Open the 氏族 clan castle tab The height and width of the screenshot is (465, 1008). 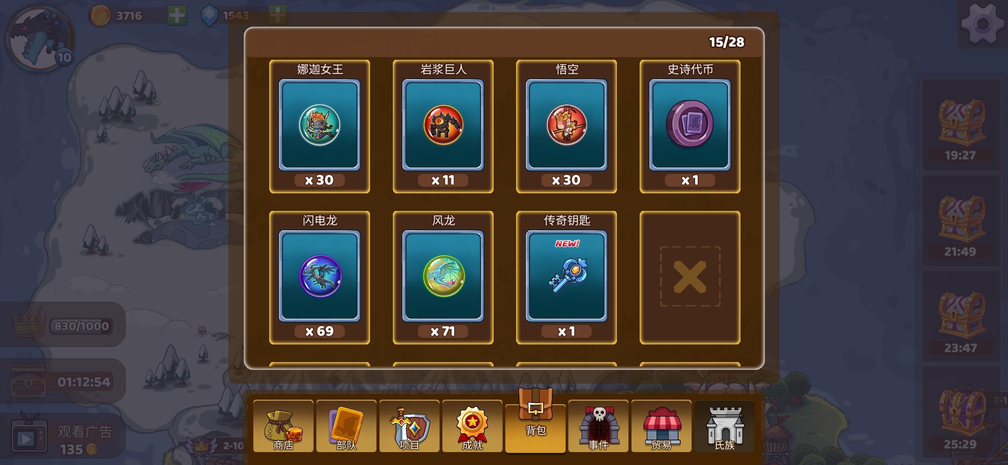tap(725, 426)
